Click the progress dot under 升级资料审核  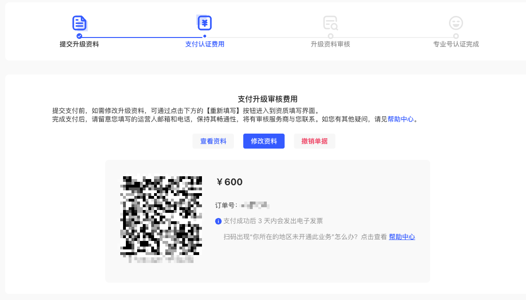[x=331, y=36]
